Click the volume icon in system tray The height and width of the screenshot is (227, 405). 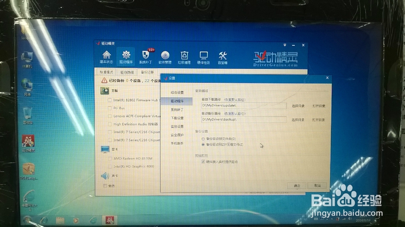click(350, 219)
